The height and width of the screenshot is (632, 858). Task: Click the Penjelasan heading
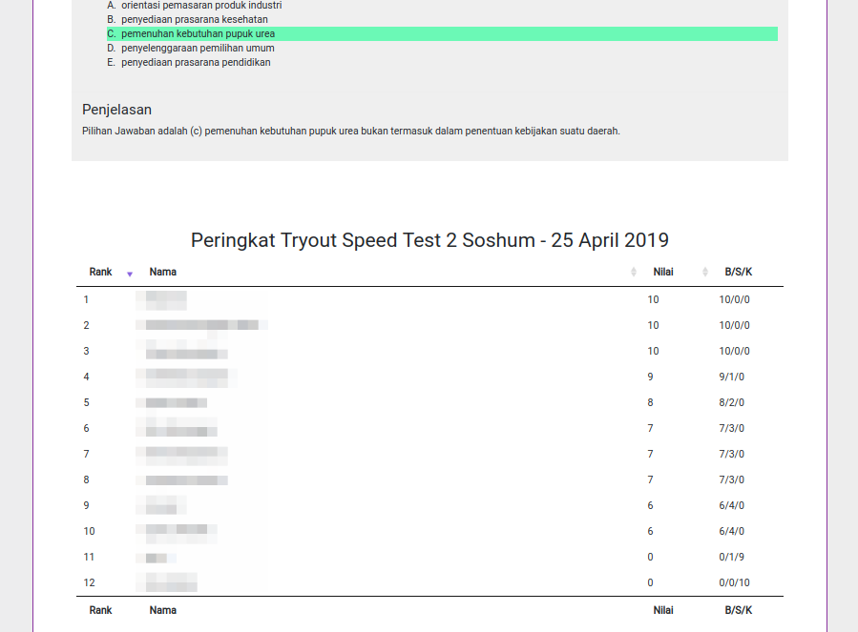[x=116, y=110]
